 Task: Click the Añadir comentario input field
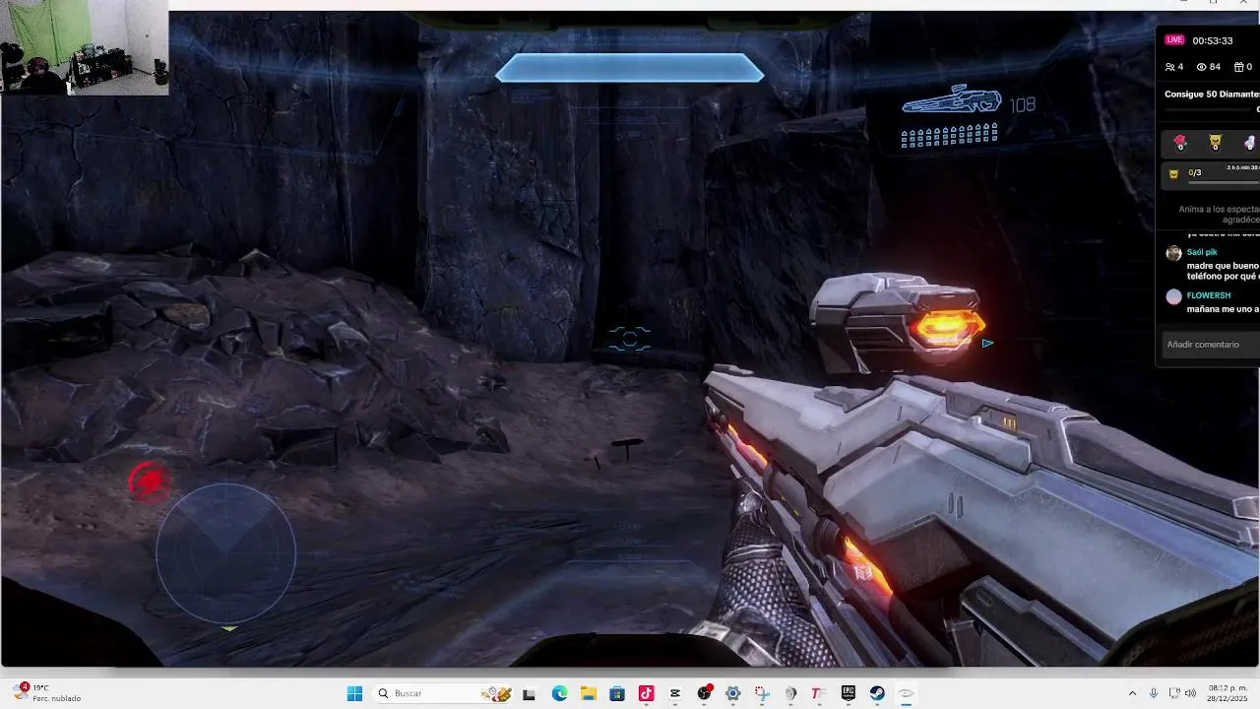(x=1209, y=345)
